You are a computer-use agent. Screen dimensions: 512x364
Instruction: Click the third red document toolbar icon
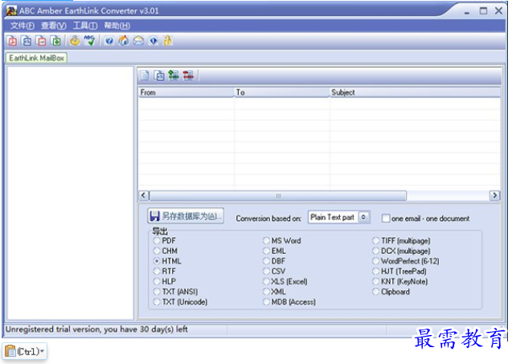(42, 41)
